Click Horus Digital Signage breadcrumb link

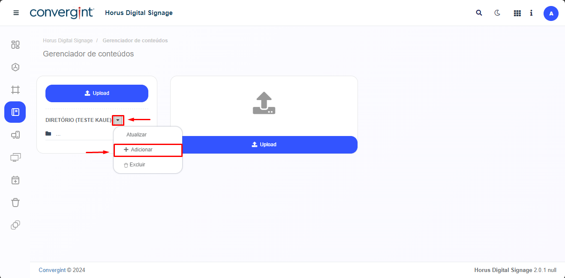click(68, 41)
